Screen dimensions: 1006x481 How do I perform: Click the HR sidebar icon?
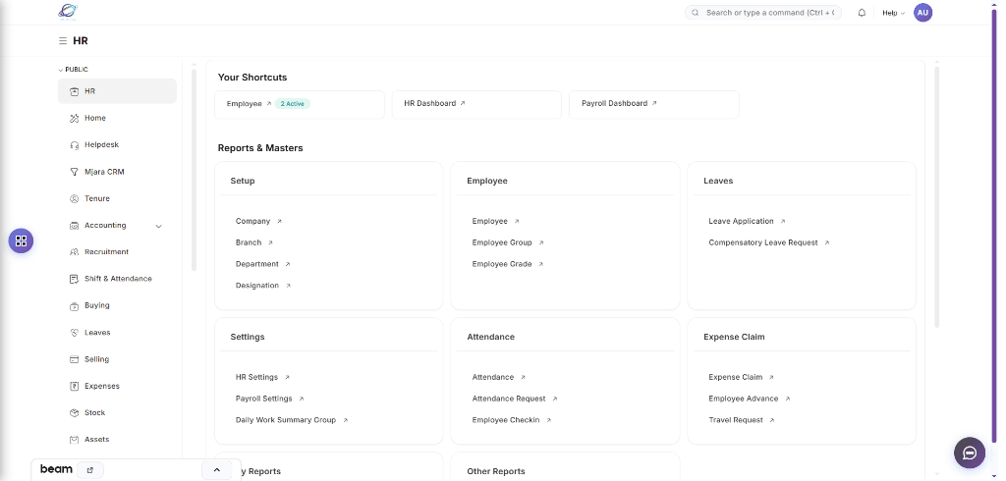(x=74, y=91)
